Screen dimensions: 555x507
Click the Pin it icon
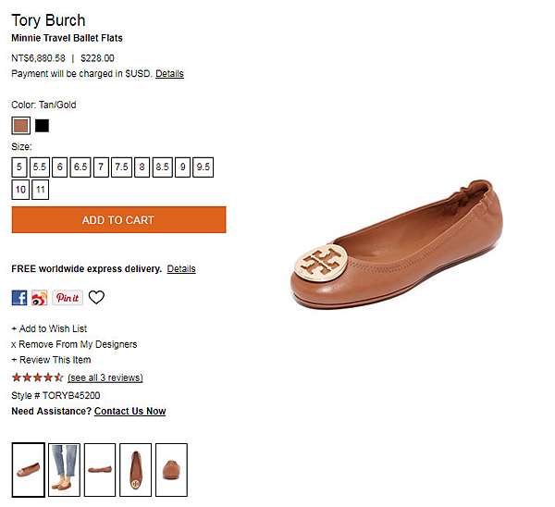tap(68, 298)
